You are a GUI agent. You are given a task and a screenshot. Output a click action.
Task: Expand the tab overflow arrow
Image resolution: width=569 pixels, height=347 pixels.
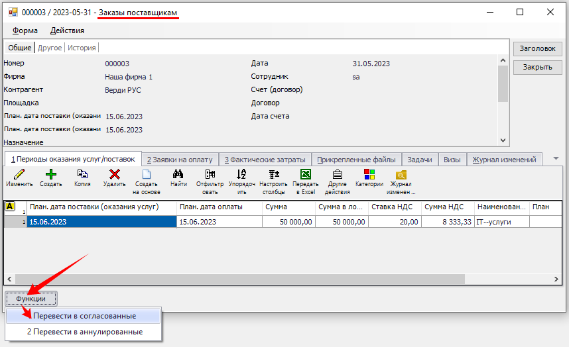(x=556, y=159)
